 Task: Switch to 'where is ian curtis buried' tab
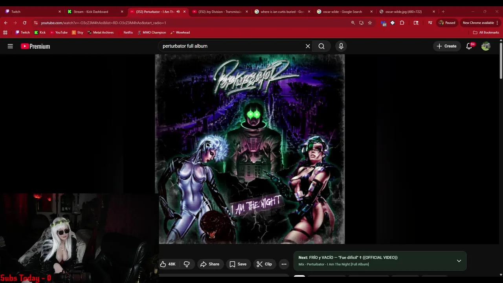pos(282,12)
